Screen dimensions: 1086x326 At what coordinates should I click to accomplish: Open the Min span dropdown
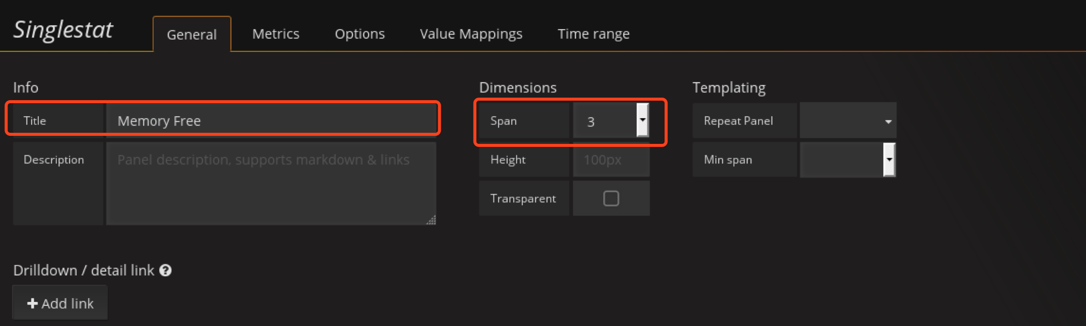(888, 160)
